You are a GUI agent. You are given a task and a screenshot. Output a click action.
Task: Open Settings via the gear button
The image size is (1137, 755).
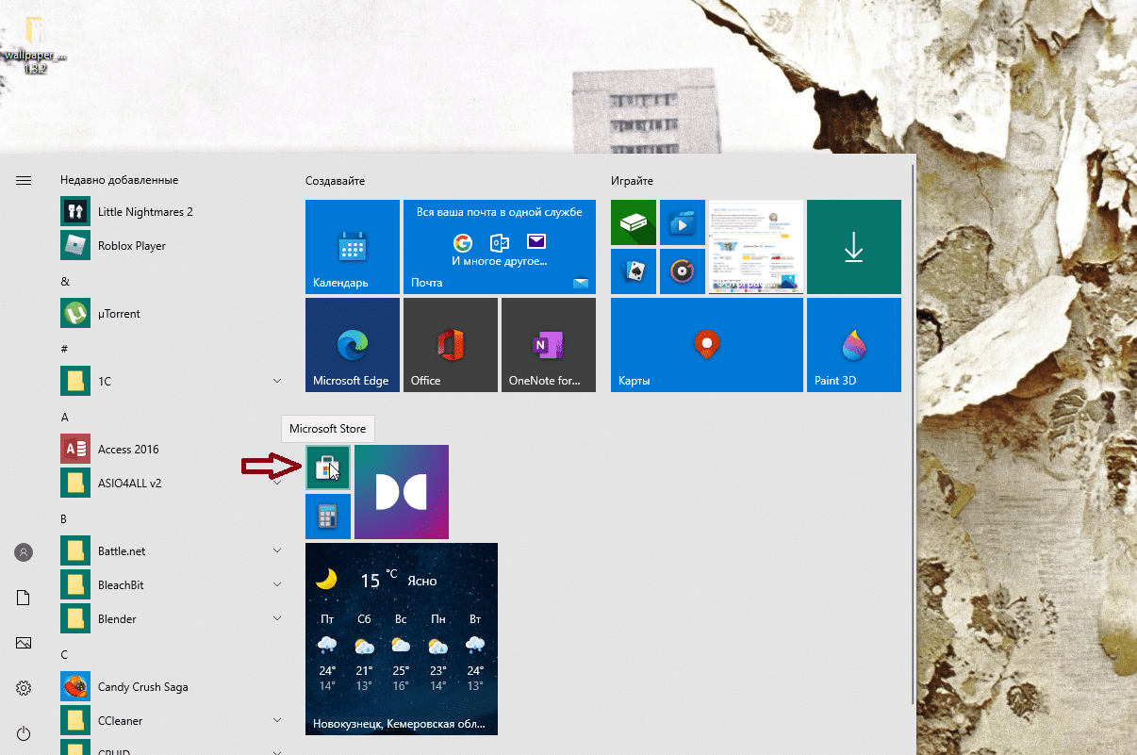coord(24,688)
